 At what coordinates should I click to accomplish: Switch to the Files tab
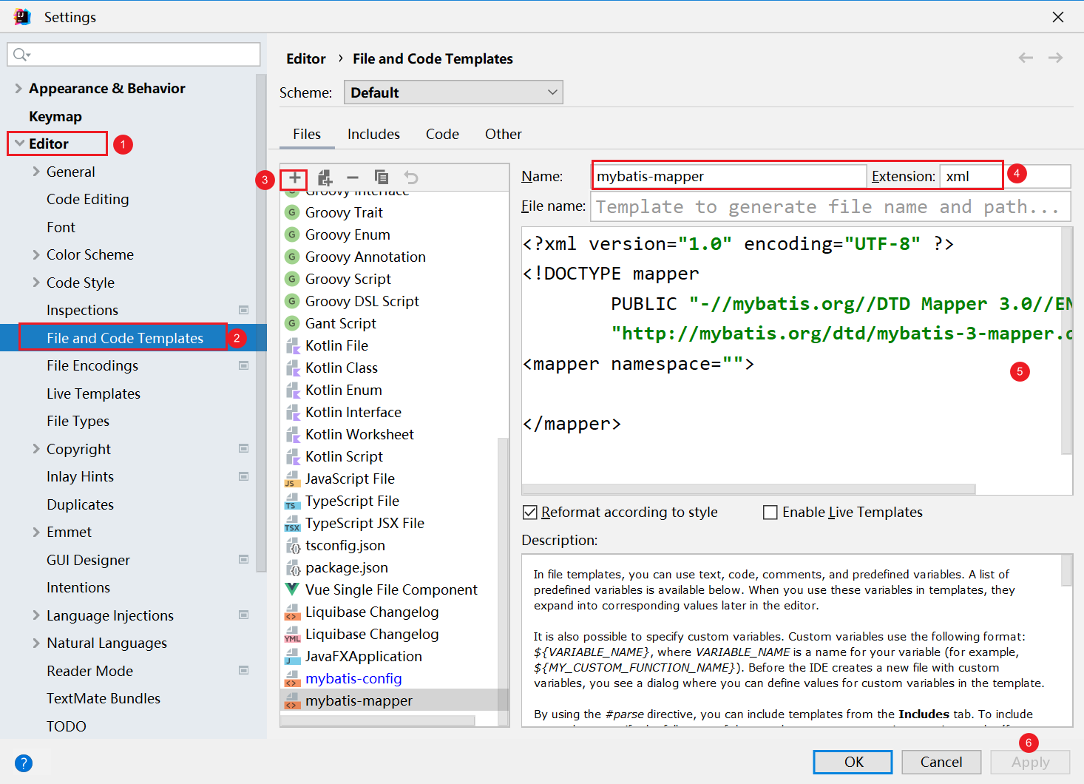[307, 134]
